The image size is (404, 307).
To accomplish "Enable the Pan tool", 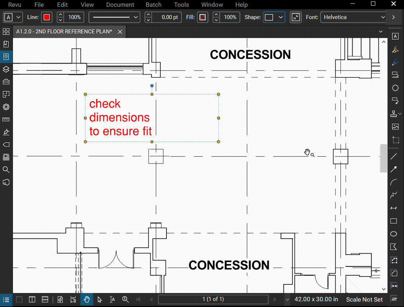I will [86, 299].
